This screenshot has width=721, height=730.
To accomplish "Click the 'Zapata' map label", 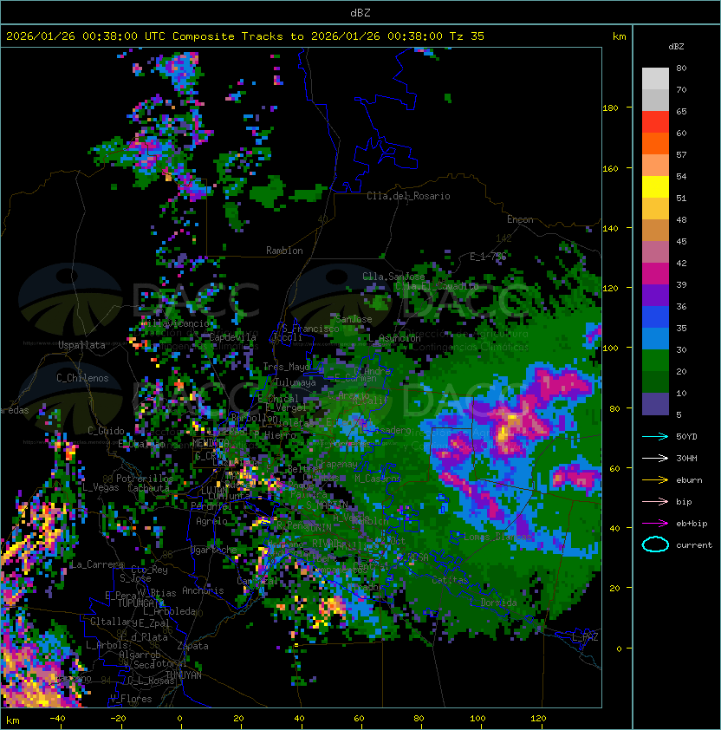I will coord(192,646).
